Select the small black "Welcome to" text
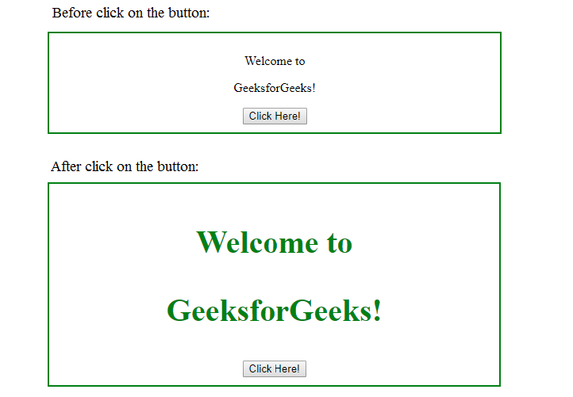The width and height of the screenshot is (573, 397). [275, 61]
